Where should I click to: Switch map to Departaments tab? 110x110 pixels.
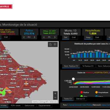45,106
